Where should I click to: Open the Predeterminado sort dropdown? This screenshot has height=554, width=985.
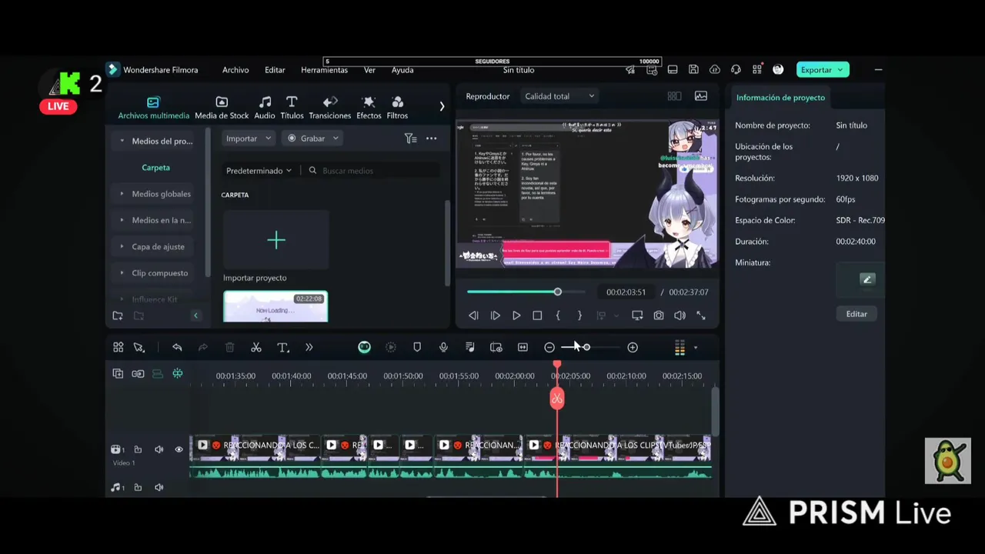tap(259, 171)
